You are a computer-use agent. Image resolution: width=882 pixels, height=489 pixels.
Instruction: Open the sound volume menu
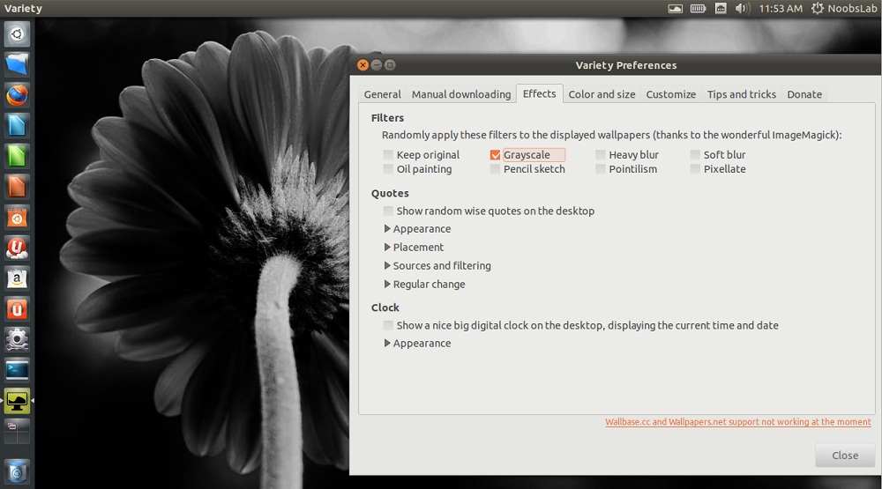(x=742, y=9)
